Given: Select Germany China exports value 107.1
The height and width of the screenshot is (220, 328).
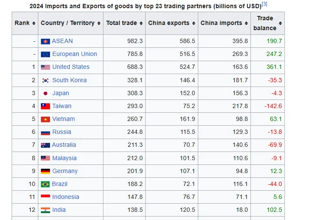Looking at the screenshot, I should click(187, 171).
